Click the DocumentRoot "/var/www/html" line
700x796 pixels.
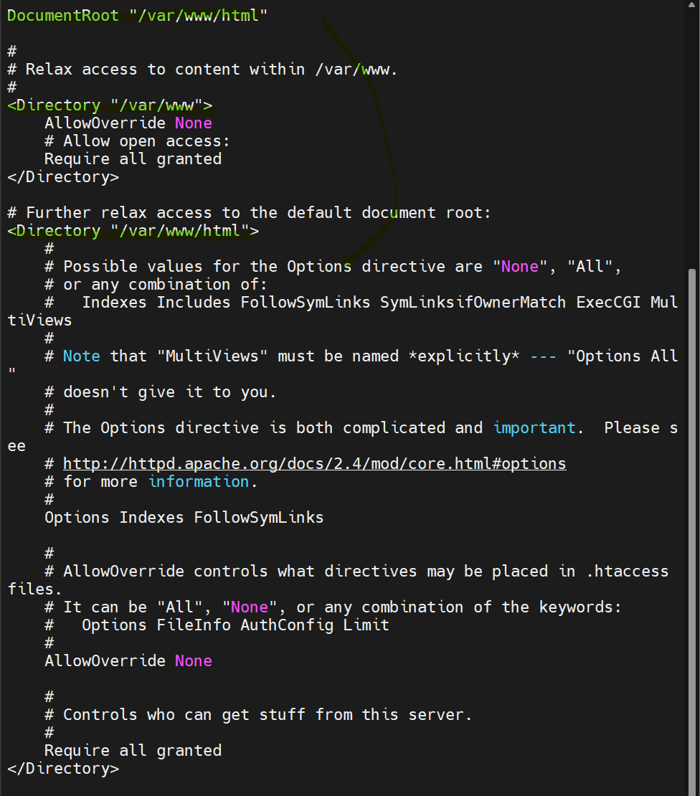(x=137, y=16)
